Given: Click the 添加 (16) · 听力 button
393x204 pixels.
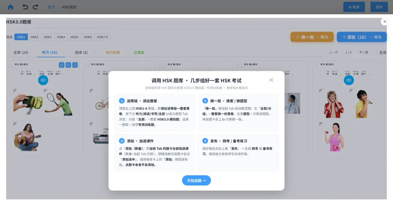Looking at the screenshot, I should point(362,37).
